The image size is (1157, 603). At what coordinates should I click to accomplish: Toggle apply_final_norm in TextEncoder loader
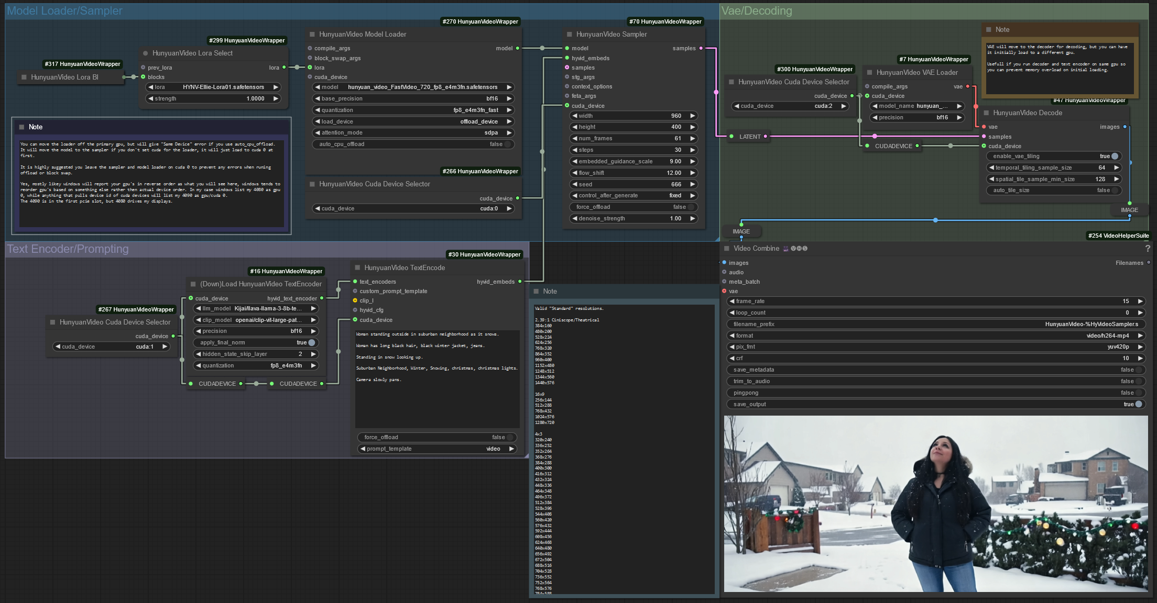[311, 343]
